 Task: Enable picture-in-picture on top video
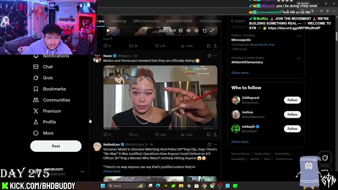pyautogui.click(x=204, y=31)
